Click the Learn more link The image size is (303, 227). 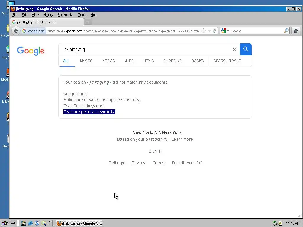[182, 139]
